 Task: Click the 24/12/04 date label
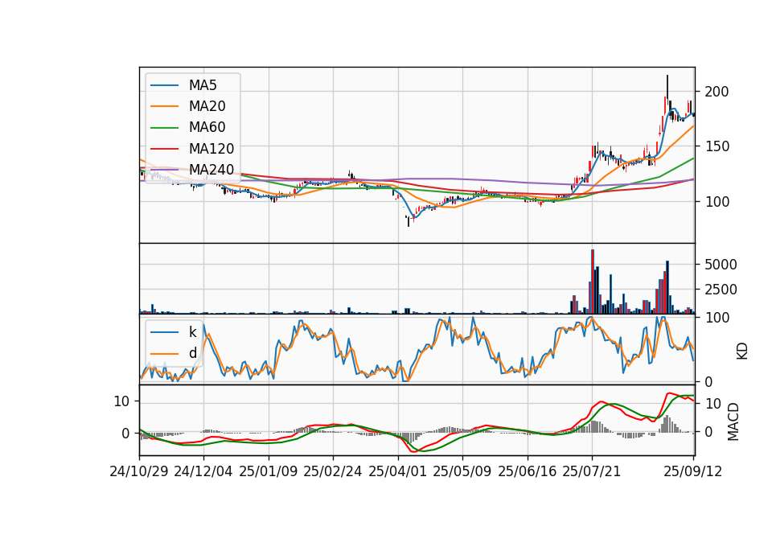pos(203,472)
